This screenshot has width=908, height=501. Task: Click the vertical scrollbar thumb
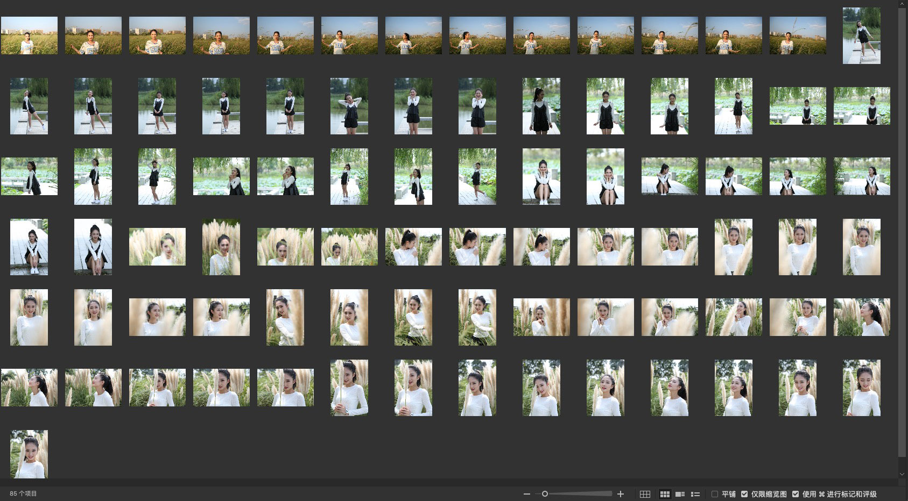pos(903,231)
